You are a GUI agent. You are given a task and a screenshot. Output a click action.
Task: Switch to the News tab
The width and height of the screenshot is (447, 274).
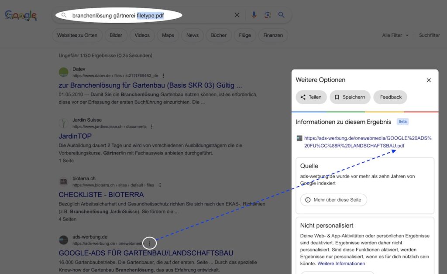193,35
